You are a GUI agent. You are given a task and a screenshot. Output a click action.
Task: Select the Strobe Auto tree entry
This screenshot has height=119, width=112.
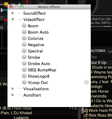pos(39,64)
